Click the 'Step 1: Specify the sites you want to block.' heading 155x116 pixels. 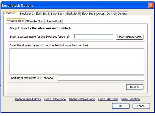(41, 28)
